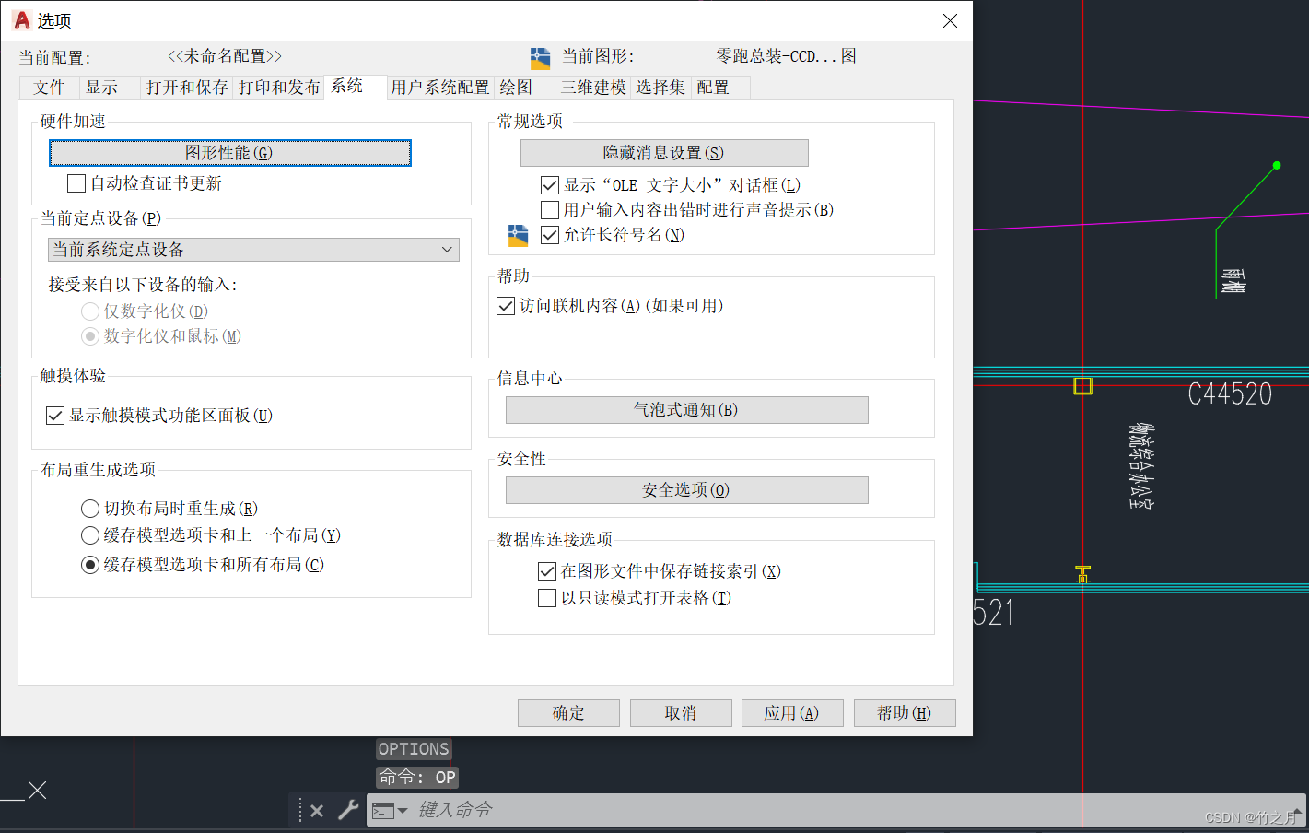The image size is (1309, 833).
Task: Expand recent commands arrow in command line
Action: (403, 811)
